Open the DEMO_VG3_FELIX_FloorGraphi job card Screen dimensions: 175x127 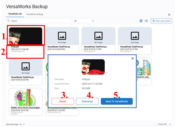coord(26,102)
